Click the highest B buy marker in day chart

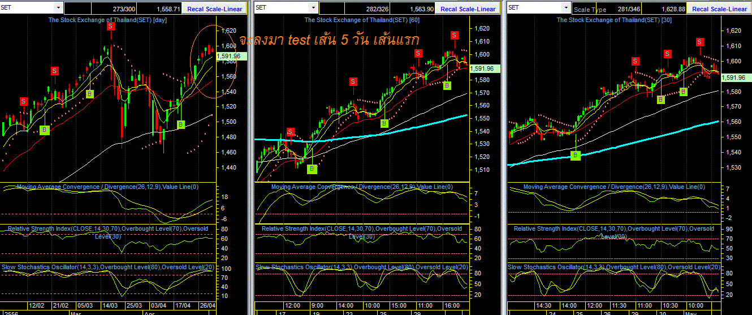(89, 93)
